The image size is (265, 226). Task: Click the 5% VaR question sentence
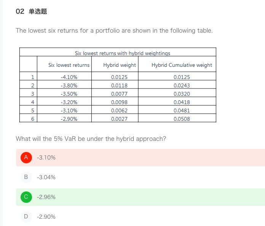91,139
